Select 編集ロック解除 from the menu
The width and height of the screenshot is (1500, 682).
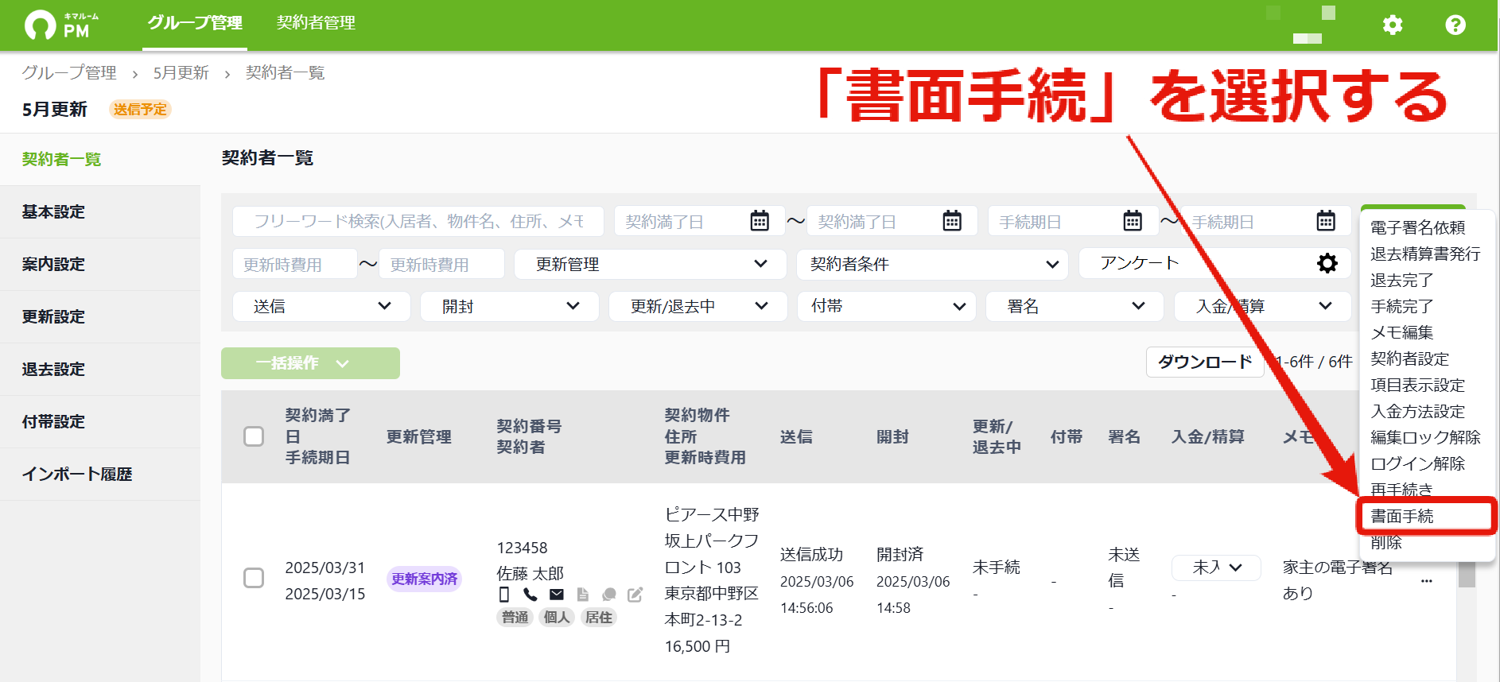coord(1425,438)
